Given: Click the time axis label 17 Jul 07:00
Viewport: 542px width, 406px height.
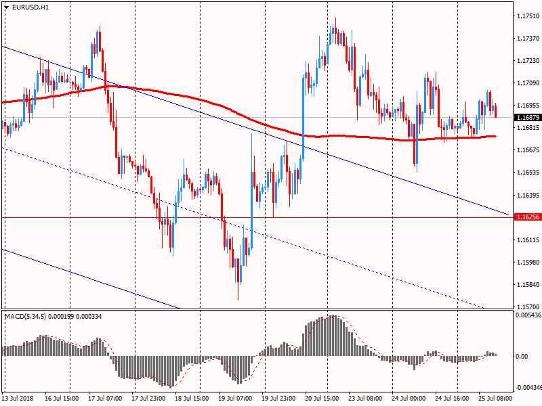Looking at the screenshot, I should click(105, 399).
